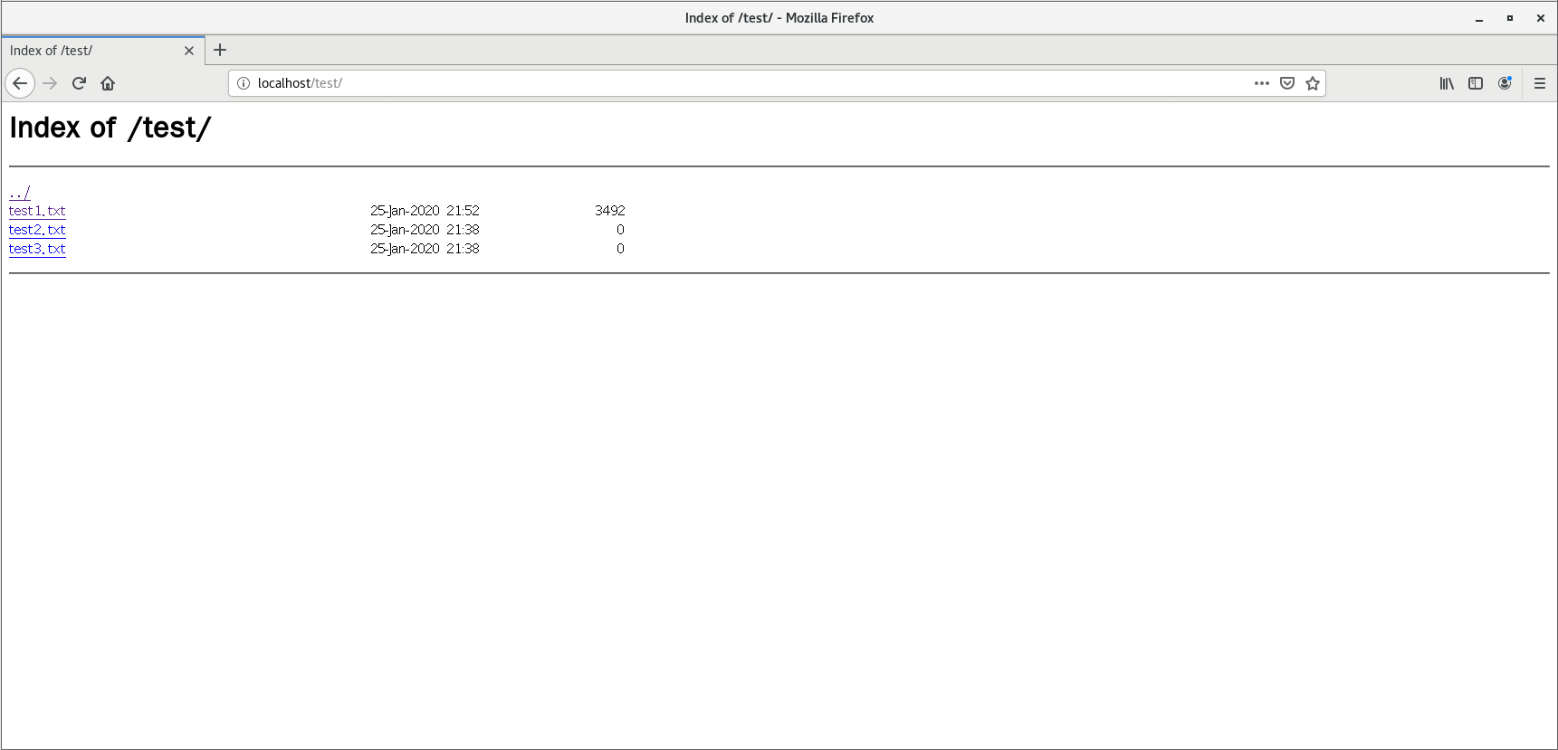This screenshot has height=750, width=1558.
Task: Show site information for localhost
Action: [244, 83]
